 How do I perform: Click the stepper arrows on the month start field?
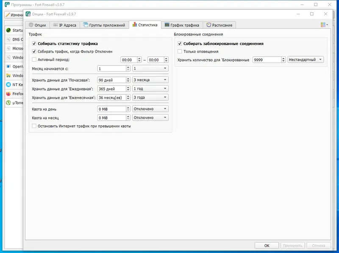tap(128, 69)
